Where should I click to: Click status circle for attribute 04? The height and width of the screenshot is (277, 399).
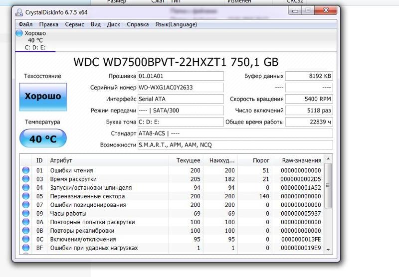26,187
